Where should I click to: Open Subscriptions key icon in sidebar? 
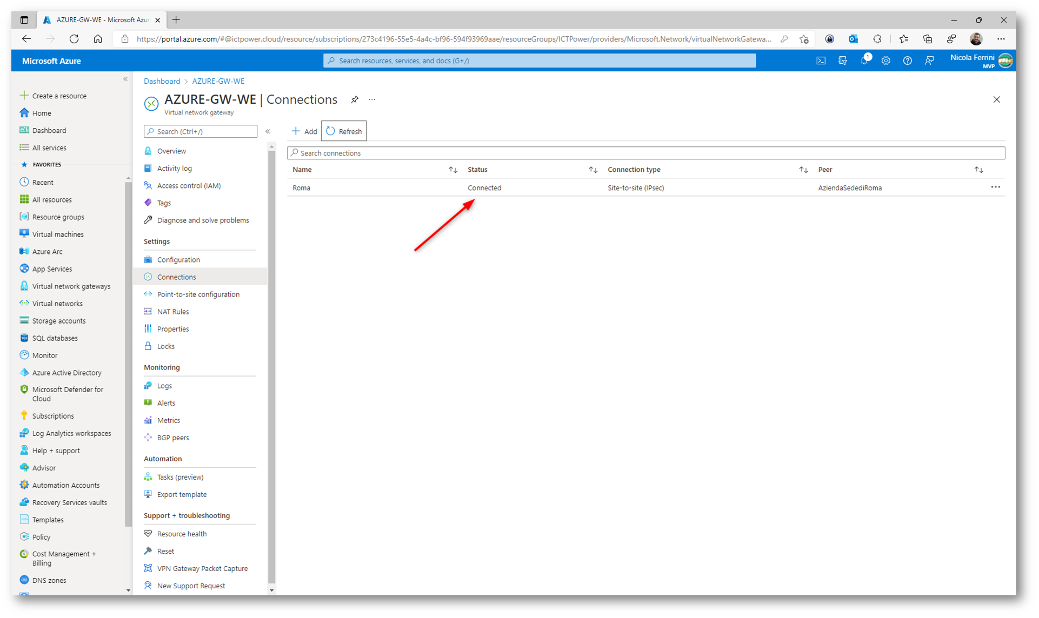(24, 415)
